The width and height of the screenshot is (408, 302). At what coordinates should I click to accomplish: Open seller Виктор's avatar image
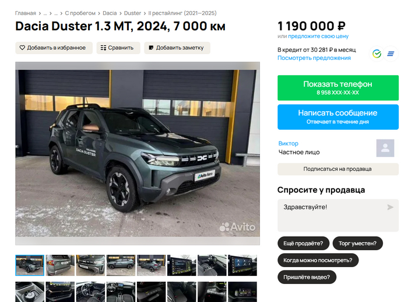385,148
